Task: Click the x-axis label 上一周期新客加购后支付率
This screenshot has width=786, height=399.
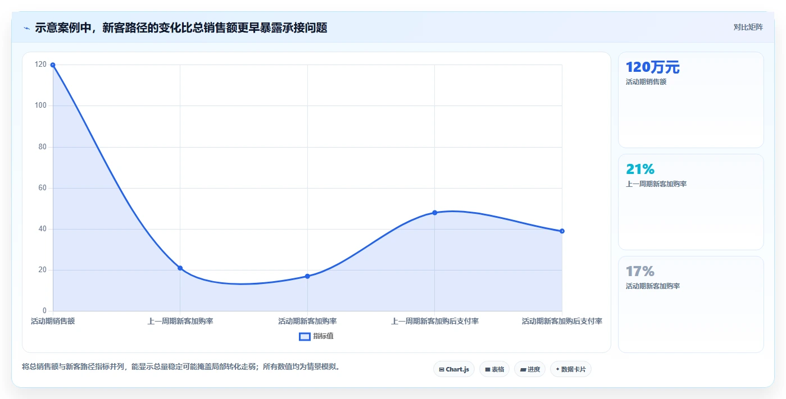Action: pyautogui.click(x=435, y=322)
